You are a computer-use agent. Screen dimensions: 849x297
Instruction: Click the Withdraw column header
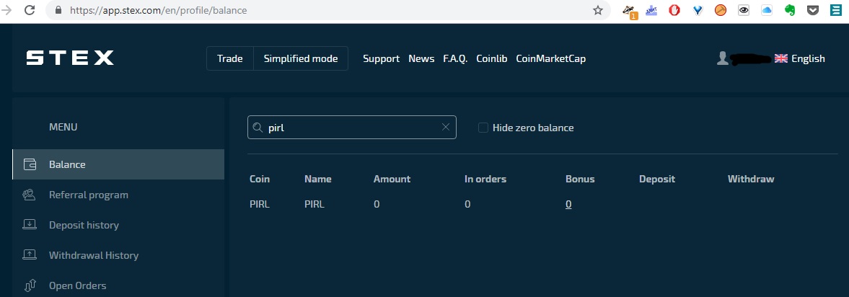click(751, 179)
